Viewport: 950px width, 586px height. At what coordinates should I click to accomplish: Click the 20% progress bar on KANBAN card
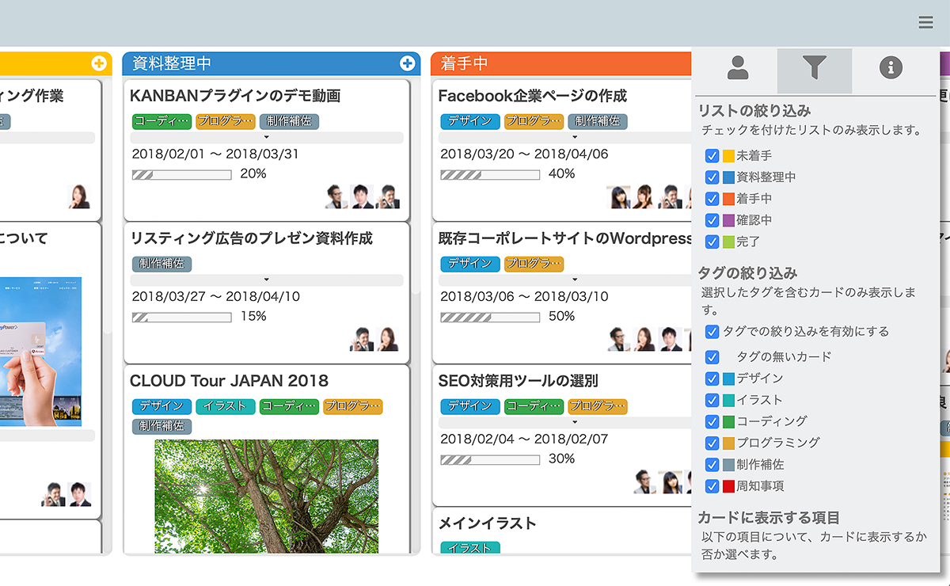tap(182, 174)
